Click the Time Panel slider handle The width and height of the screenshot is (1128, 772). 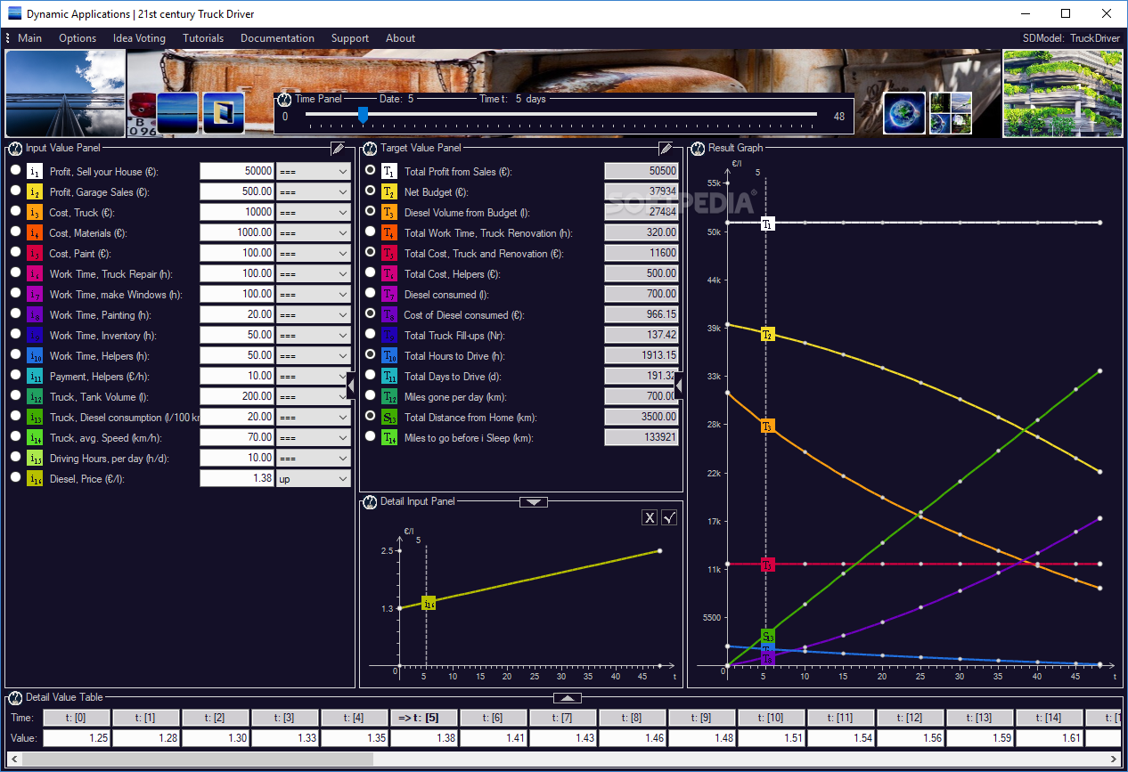(x=363, y=114)
